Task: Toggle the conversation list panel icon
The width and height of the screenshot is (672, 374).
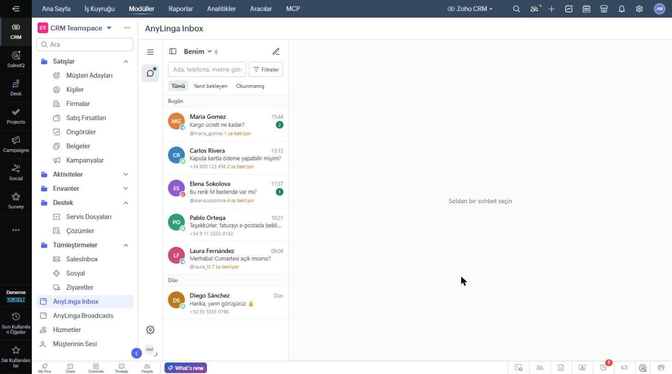Action: (x=173, y=52)
